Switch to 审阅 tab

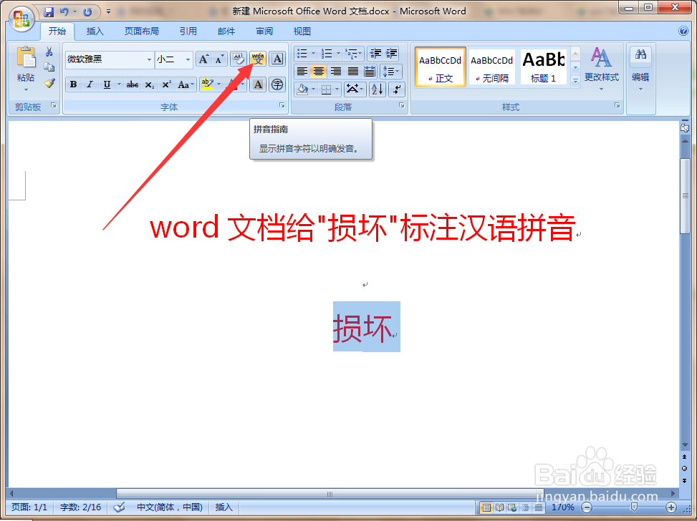point(264,31)
